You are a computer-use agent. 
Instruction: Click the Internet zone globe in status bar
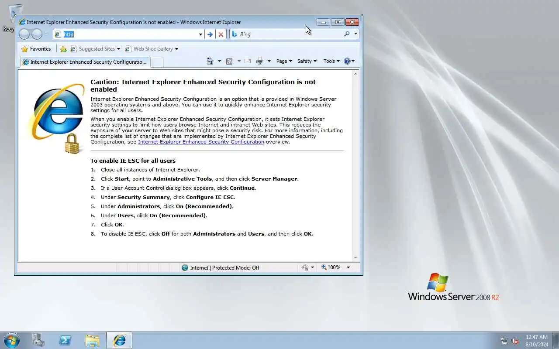coord(185,267)
